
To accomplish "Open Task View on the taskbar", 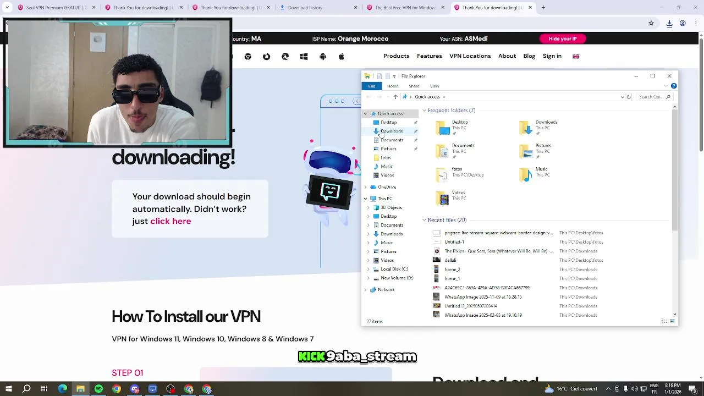I will 44,389.
